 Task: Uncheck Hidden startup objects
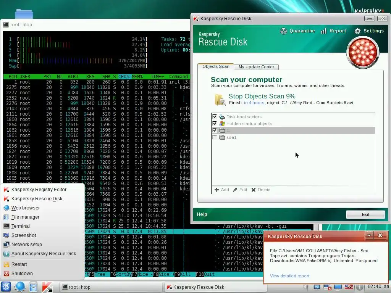tap(215, 123)
